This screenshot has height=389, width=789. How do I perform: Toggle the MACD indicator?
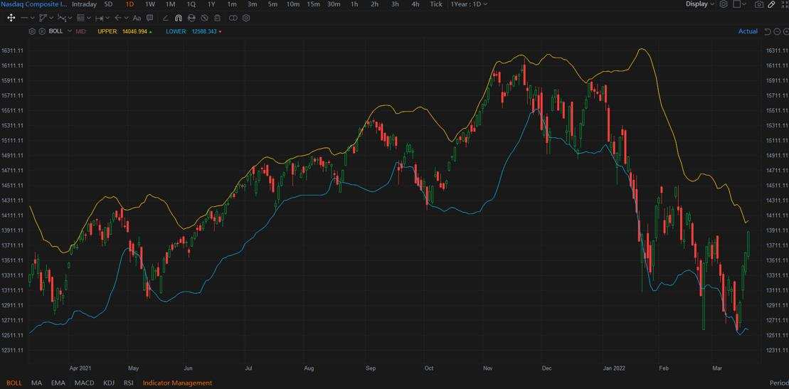coord(84,383)
